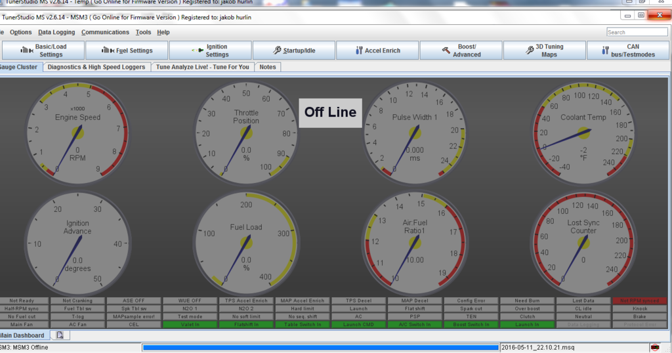Viewport: 672px width, 353px height.
Task: Open the Data Logging menu
Action: click(x=56, y=32)
